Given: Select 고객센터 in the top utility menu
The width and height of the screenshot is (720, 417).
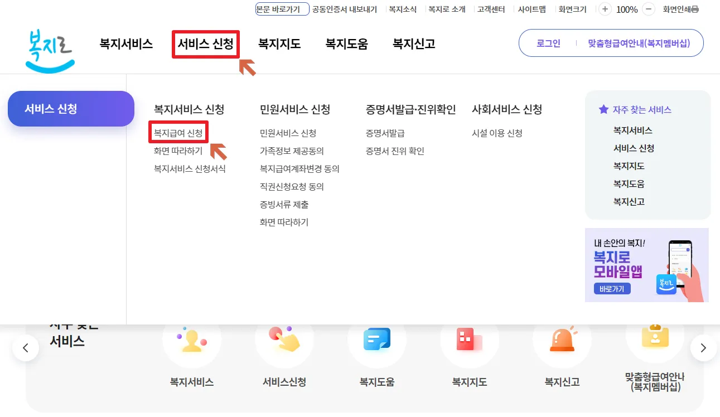Looking at the screenshot, I should pos(491,9).
